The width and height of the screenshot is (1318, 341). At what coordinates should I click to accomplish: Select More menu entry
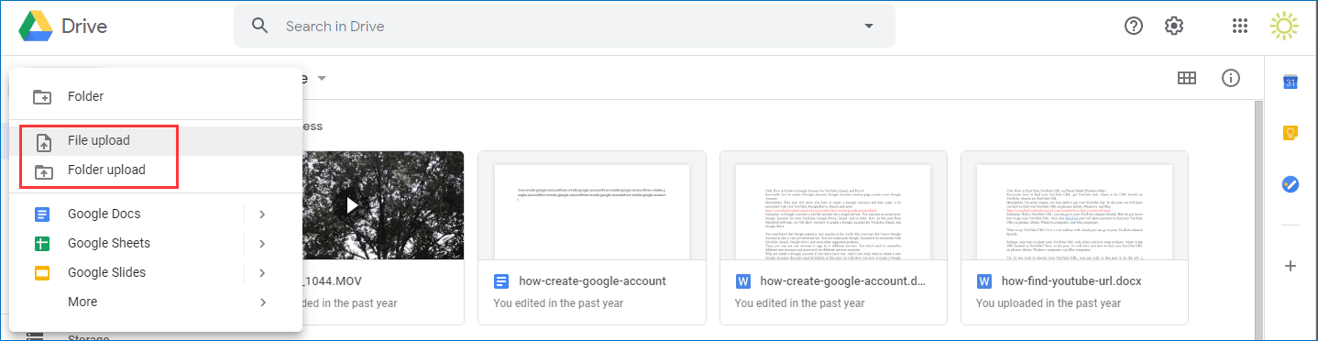(156, 302)
